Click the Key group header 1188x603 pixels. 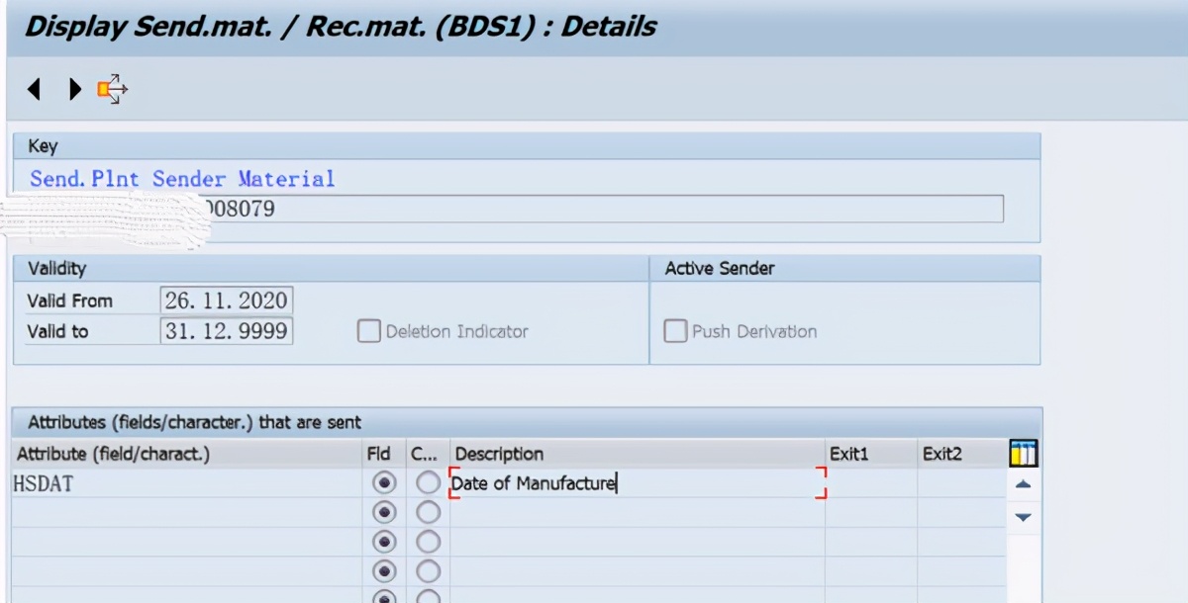pos(527,146)
